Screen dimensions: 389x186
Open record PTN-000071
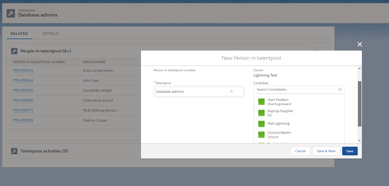click(23, 110)
